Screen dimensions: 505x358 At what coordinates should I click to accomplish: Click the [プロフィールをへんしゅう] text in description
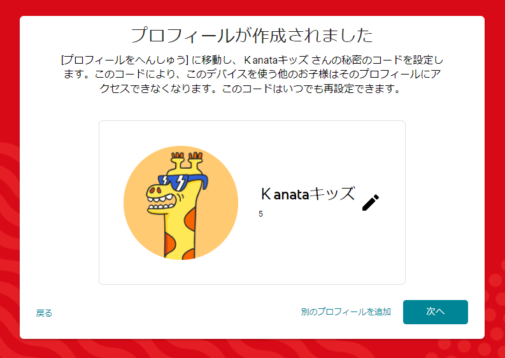(x=124, y=60)
